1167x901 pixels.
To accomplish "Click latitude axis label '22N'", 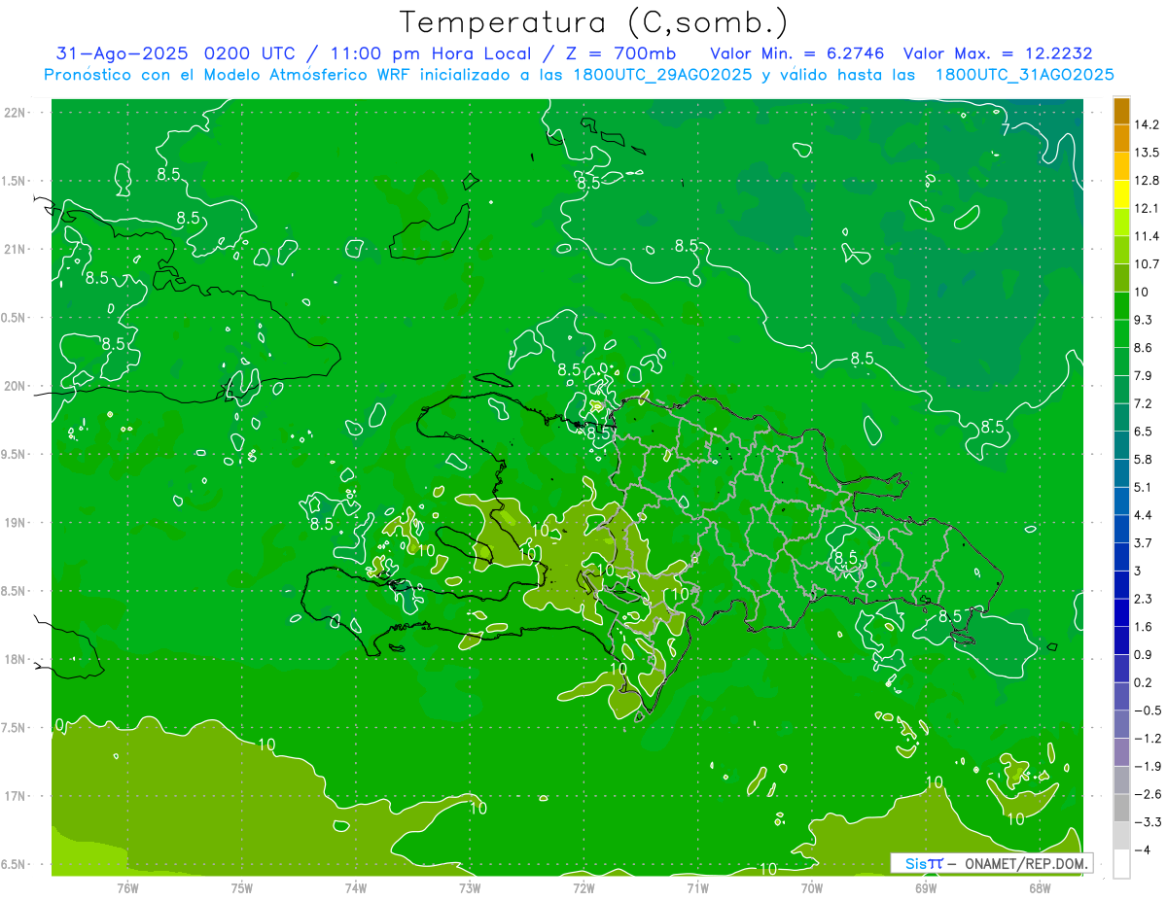I will click(16, 112).
